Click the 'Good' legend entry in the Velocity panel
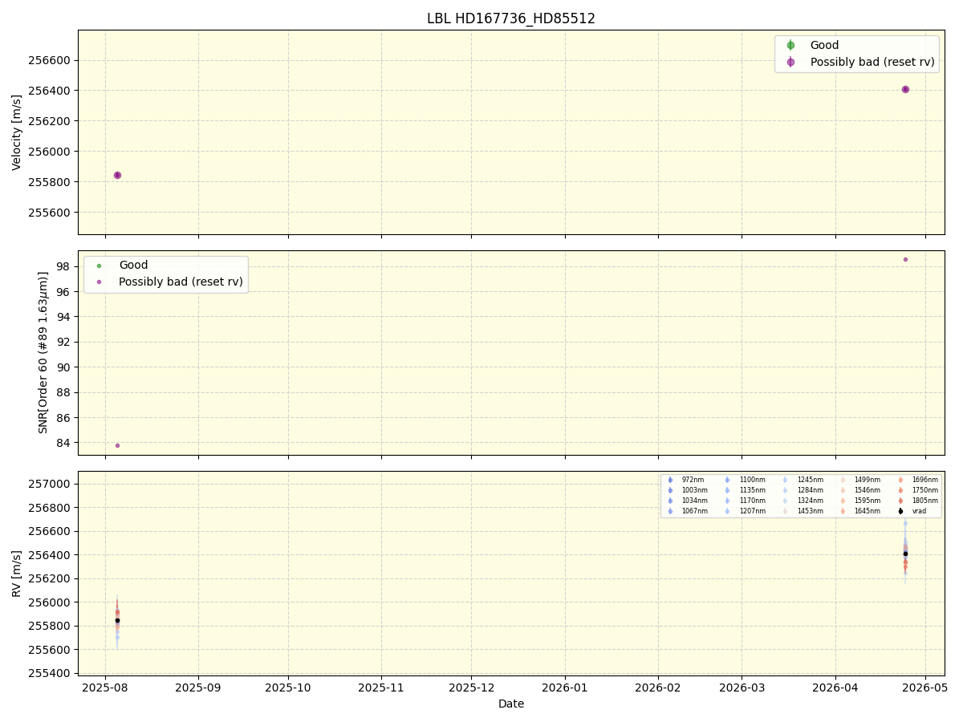Viewport: 963px width, 722px height. pos(824,45)
